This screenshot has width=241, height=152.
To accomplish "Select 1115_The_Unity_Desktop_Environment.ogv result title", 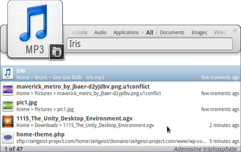I will [x=74, y=118].
